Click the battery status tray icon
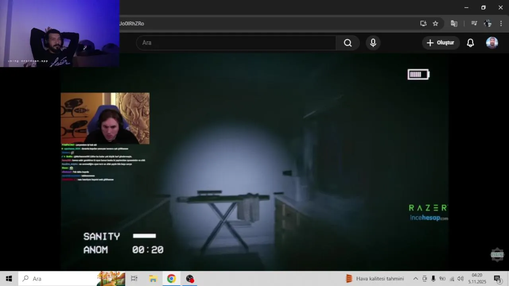Viewport: 509px width, 286px height. 442,278
